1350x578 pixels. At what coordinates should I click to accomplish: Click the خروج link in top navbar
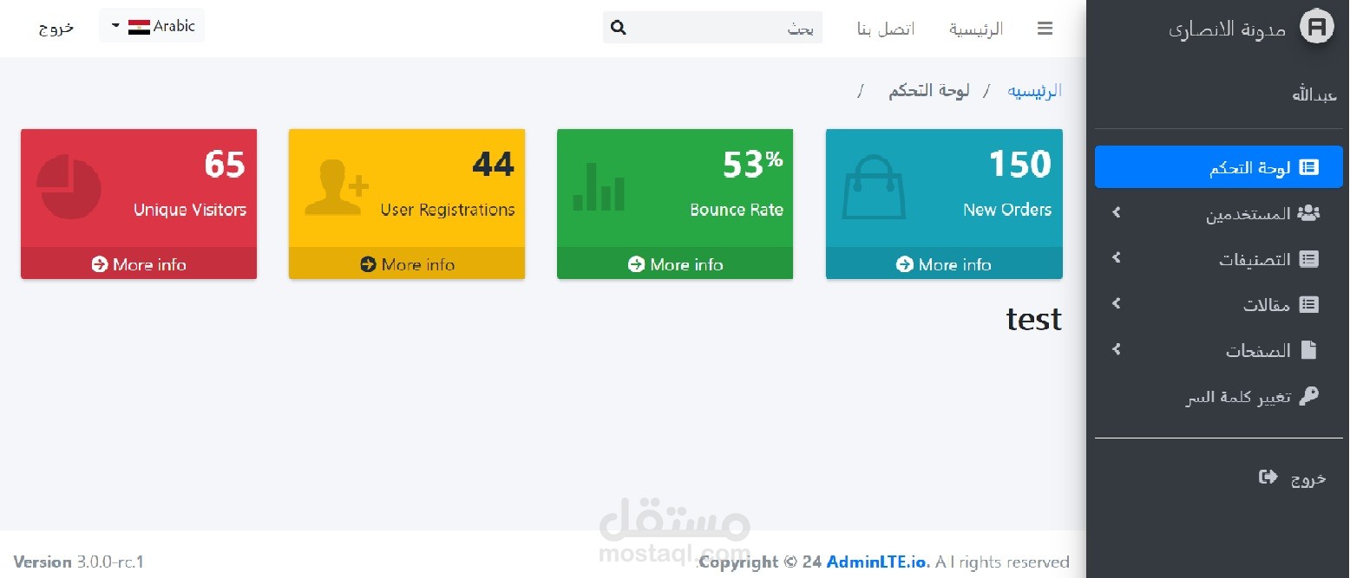click(56, 27)
